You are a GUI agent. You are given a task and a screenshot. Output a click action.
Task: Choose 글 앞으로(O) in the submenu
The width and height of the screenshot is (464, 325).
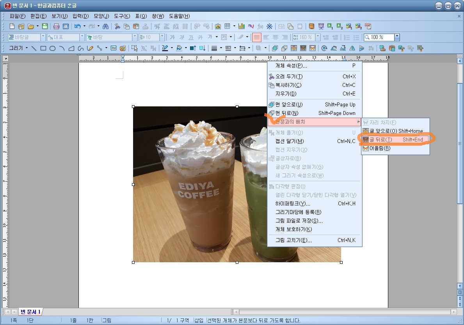395,131
